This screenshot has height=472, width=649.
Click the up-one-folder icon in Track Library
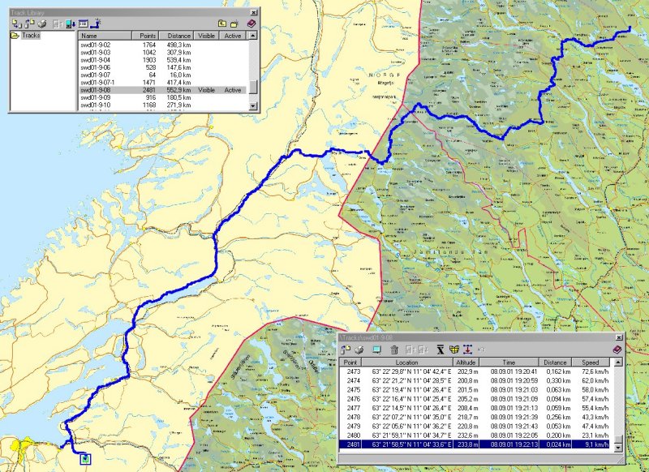[x=221, y=24]
